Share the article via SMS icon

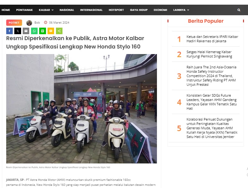point(51,31)
